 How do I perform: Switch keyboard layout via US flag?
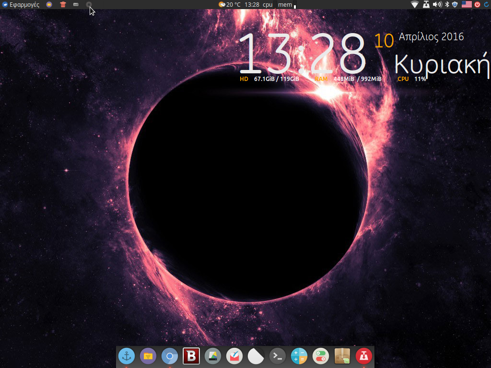point(467,4)
